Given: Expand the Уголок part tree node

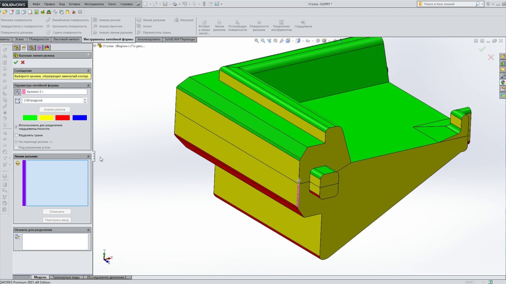Looking at the screenshot, I should [x=95, y=46].
